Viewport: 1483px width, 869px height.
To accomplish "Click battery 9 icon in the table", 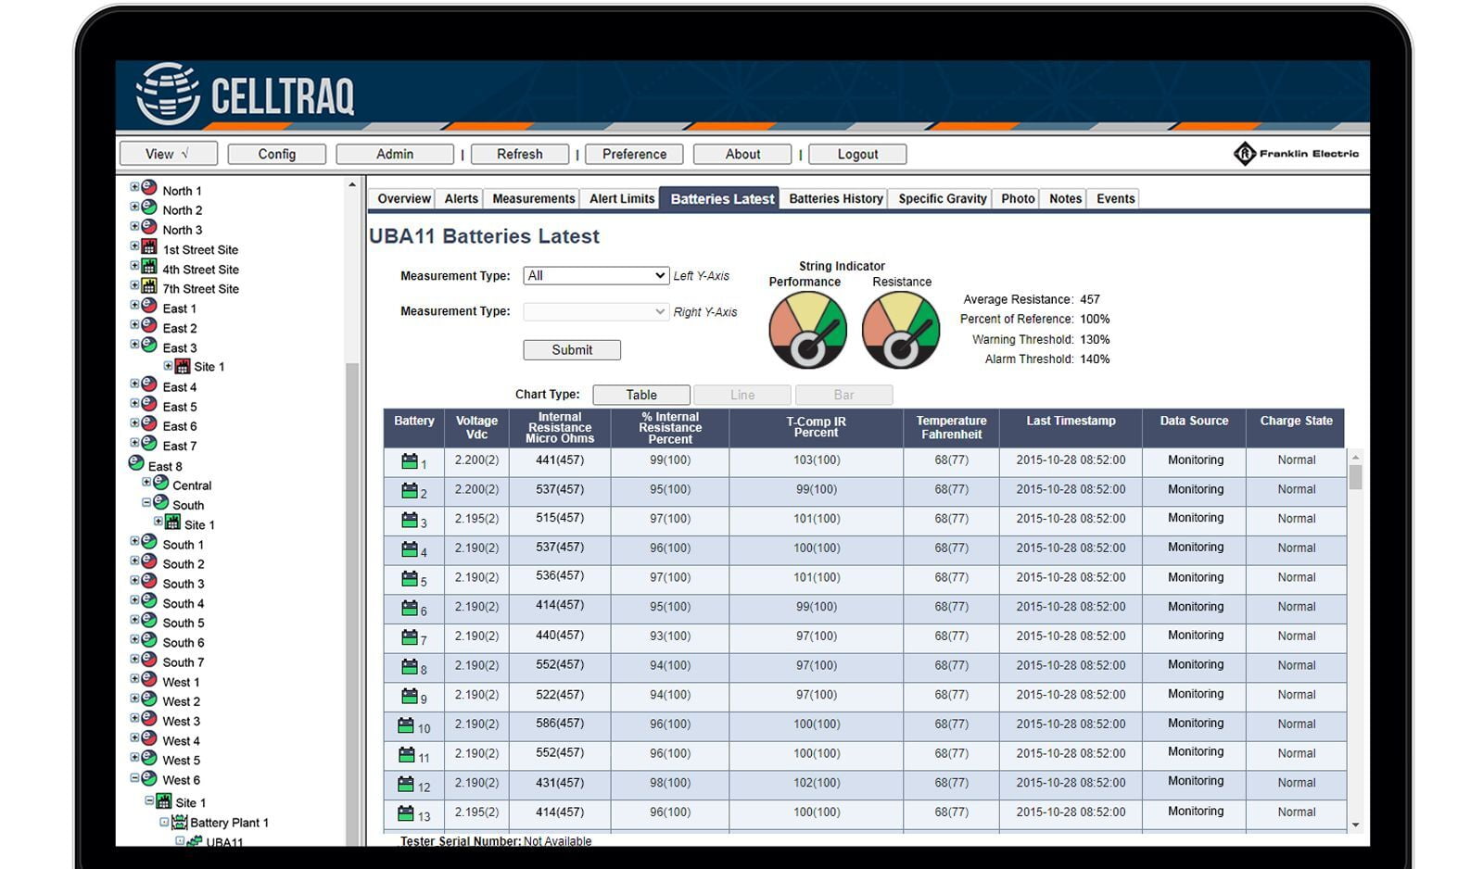I will coord(410,695).
